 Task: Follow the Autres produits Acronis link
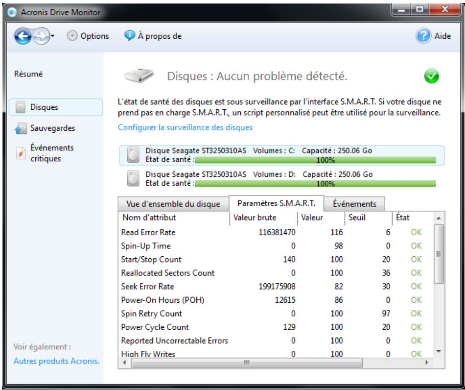(x=57, y=361)
